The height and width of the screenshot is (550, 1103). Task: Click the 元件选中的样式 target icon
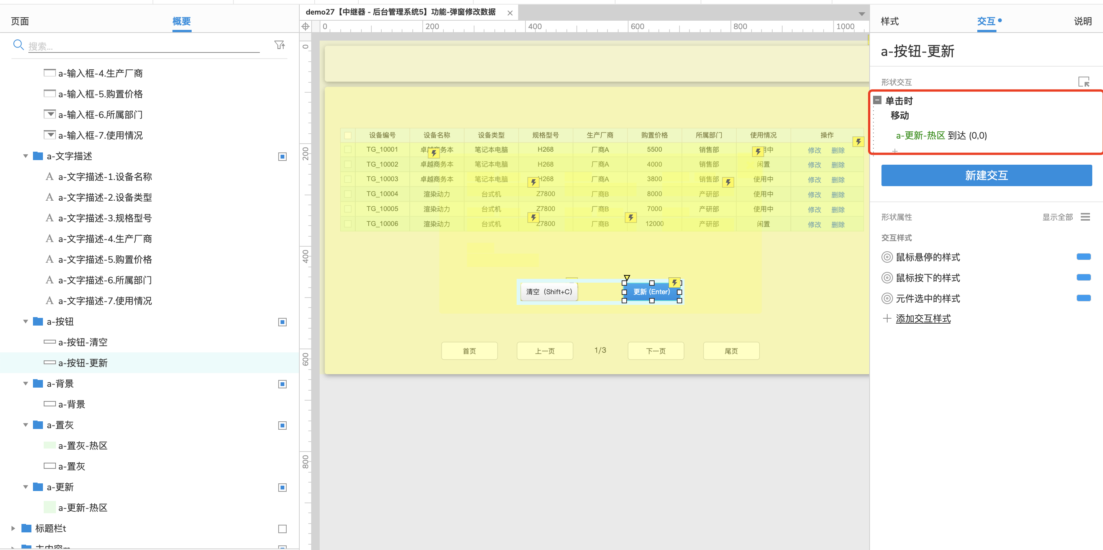887,298
